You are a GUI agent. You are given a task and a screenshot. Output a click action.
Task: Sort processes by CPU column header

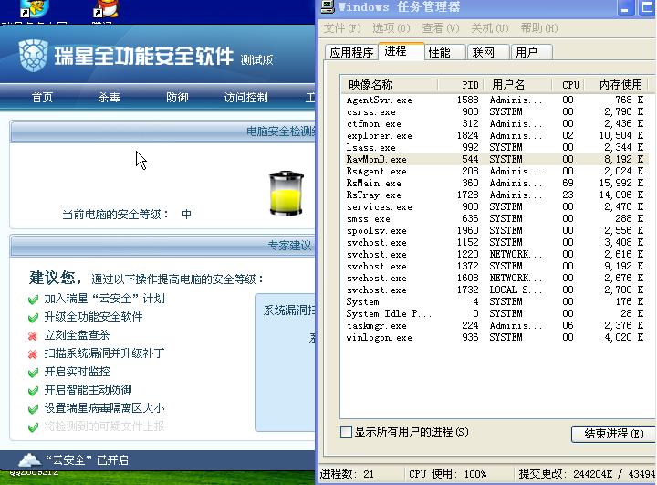tap(568, 85)
